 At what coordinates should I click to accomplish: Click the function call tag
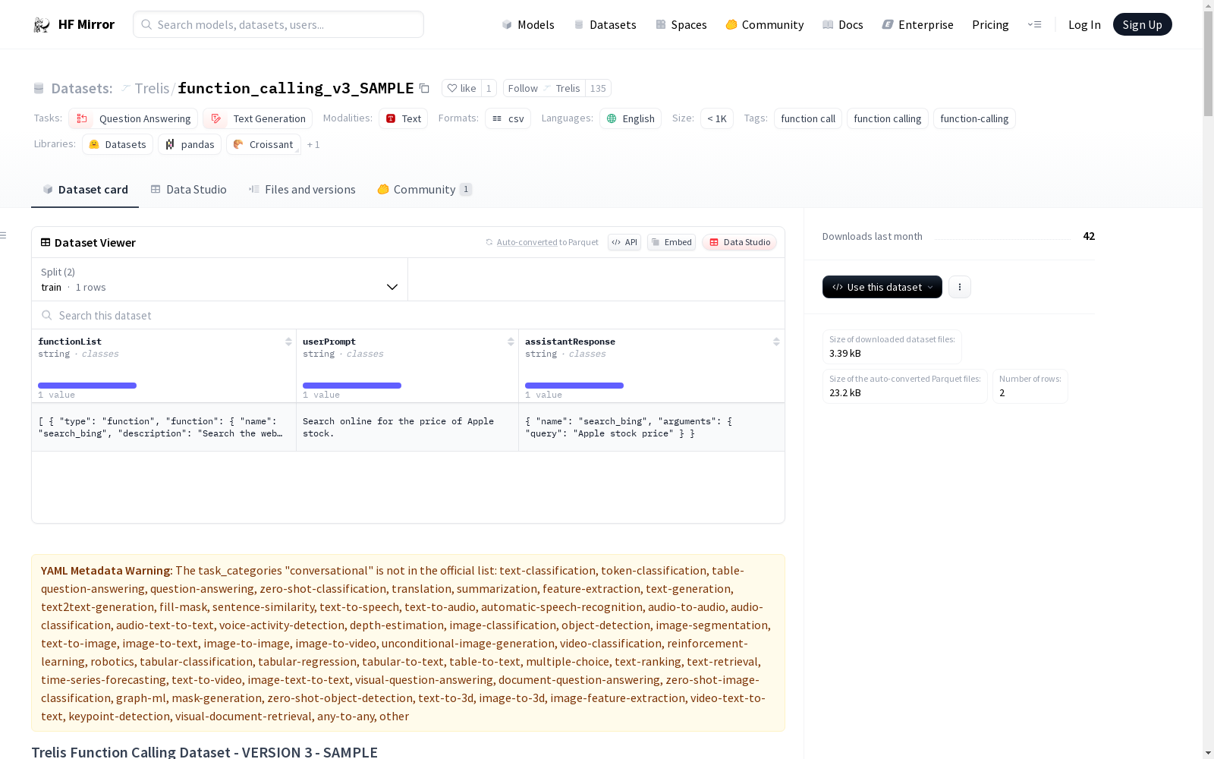point(808,118)
